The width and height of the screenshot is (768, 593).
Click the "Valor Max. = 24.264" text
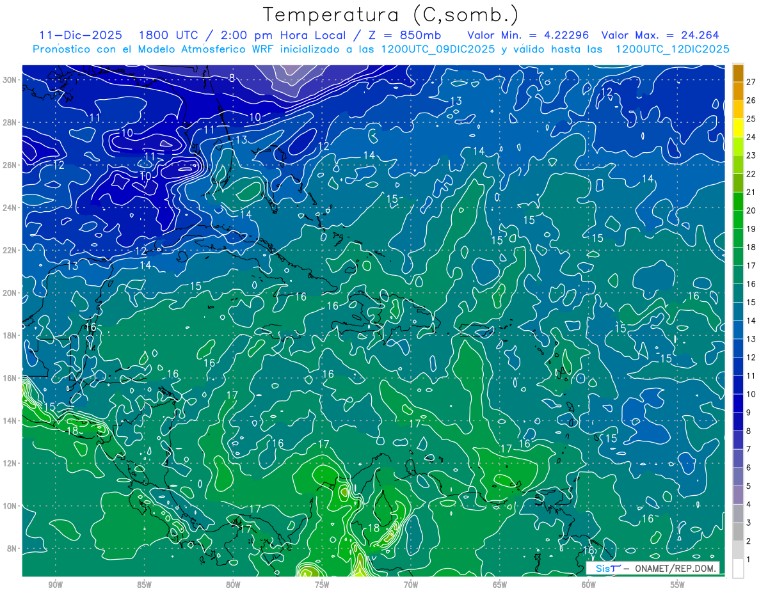[660, 35]
